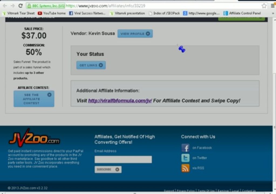Screen dimensions: 276x194
Task: Open Affiliate Control Panel bookmark
Action: (x=242, y=13)
